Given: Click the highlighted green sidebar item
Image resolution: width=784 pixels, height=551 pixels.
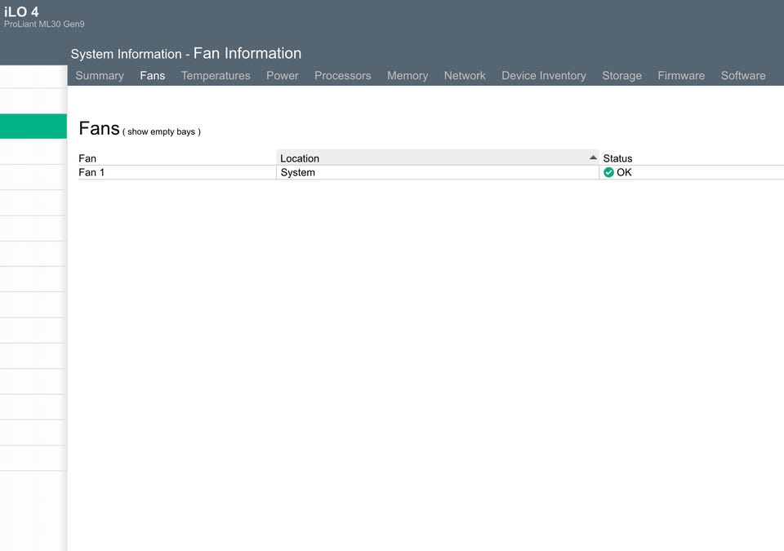Looking at the screenshot, I should [33, 126].
